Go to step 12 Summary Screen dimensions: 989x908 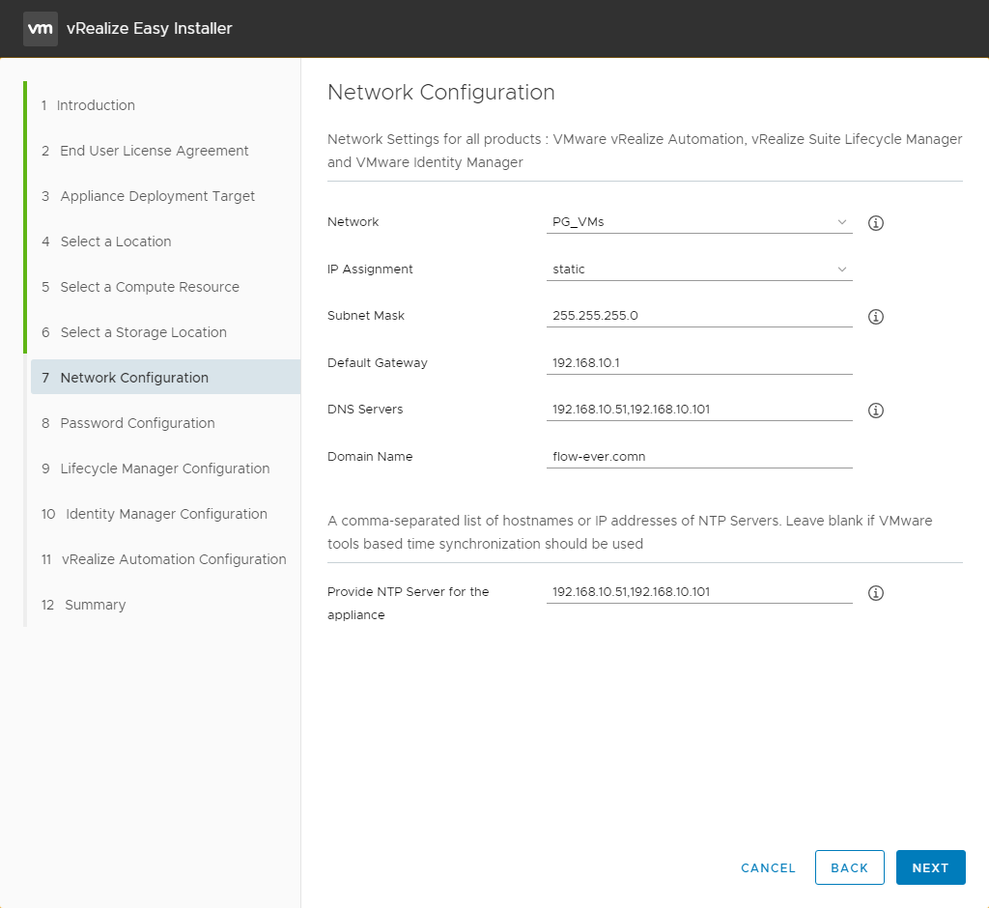tap(84, 605)
